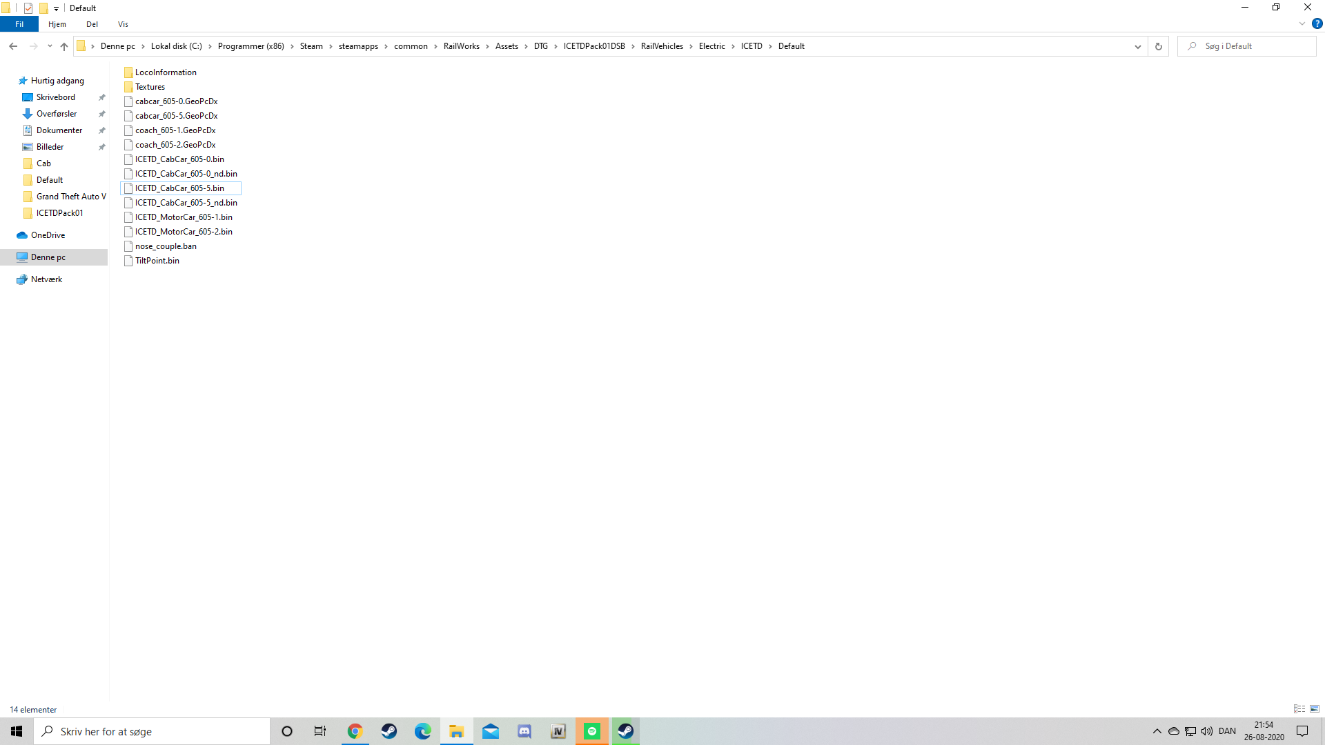Go up one folder level arrow
The width and height of the screenshot is (1325, 745).
point(64,46)
